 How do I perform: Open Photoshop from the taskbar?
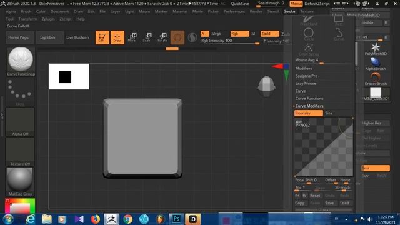click(176, 219)
